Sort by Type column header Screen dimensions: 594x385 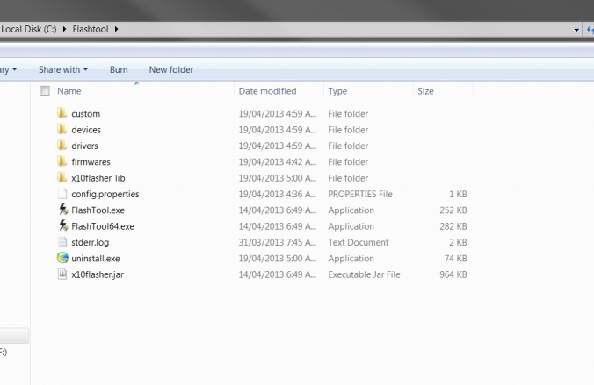coord(337,91)
